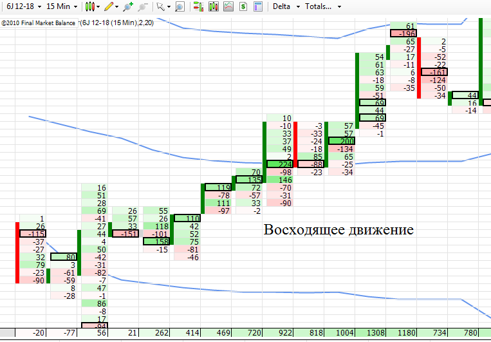Open the pencil drawing tools menu
The height and width of the screenshot is (342, 491).
coord(111,6)
